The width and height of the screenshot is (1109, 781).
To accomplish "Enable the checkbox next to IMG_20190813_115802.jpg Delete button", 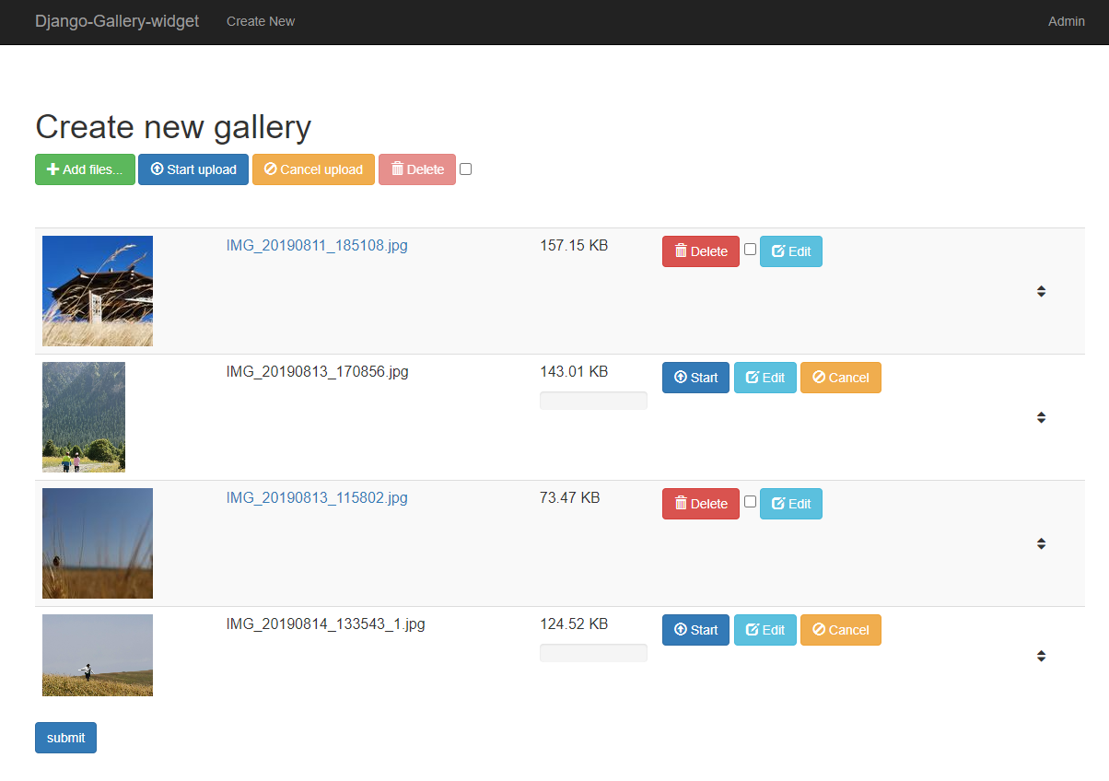I will pos(750,501).
